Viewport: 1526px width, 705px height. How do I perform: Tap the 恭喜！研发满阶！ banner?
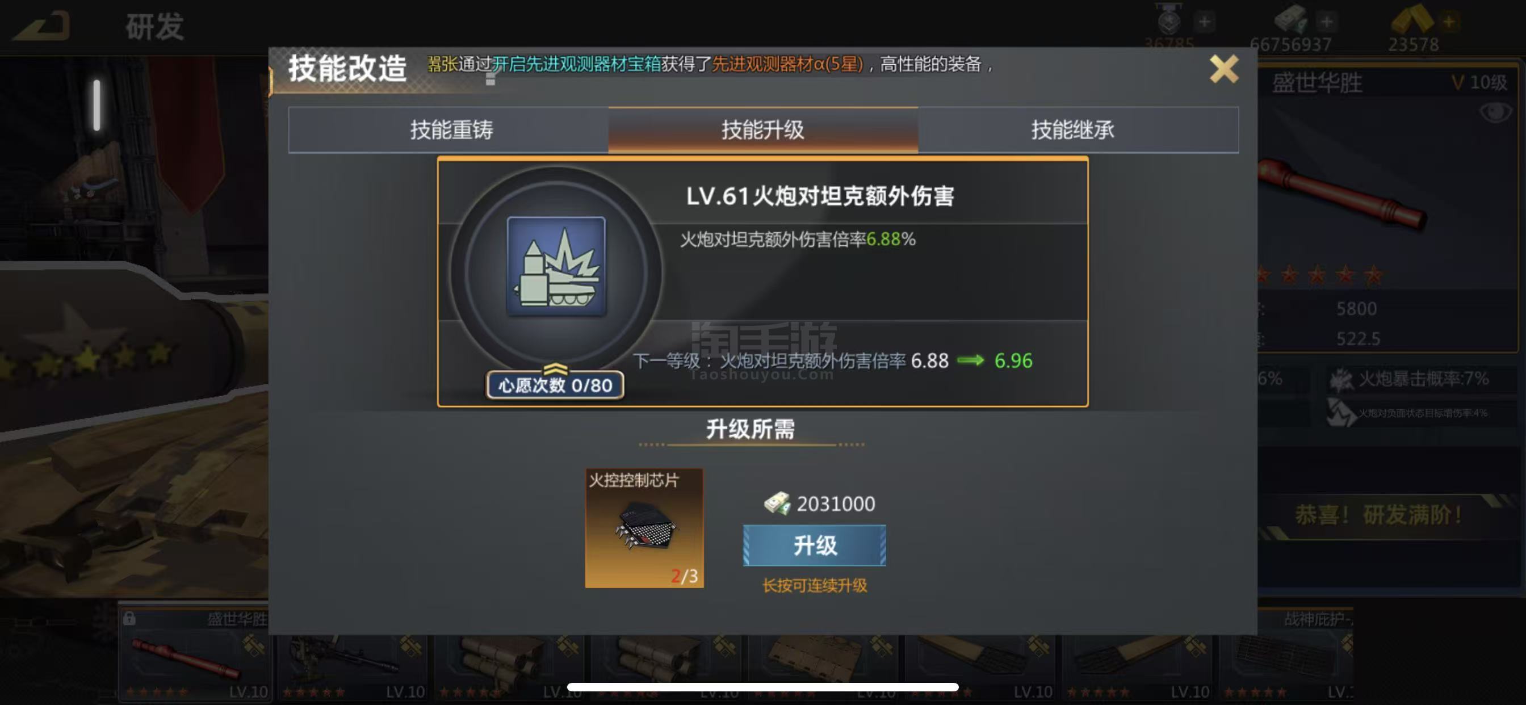click(x=1378, y=515)
